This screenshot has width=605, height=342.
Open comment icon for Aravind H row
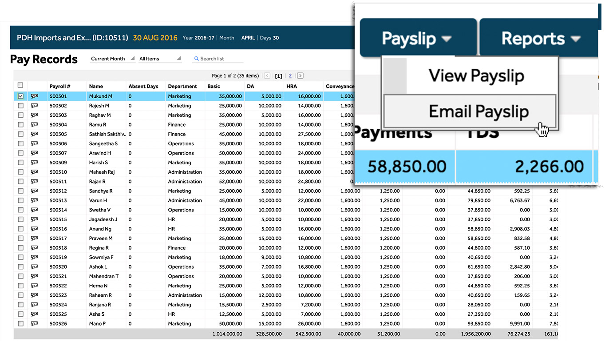coord(34,153)
